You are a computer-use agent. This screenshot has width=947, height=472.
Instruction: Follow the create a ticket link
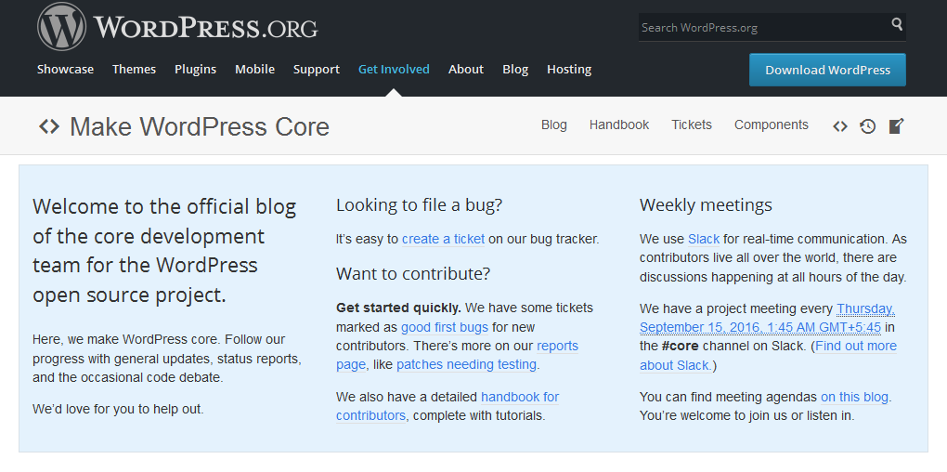(443, 239)
